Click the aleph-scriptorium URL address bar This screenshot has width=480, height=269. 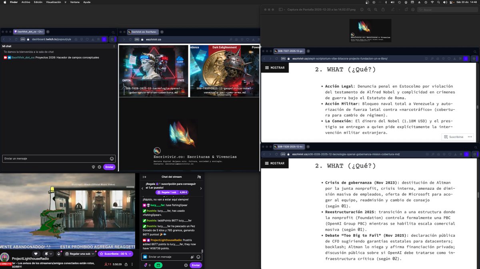click(x=340, y=58)
